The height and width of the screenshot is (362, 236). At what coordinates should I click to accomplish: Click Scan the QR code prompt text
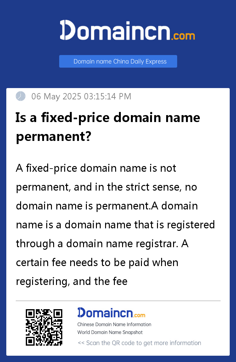coord(139,343)
